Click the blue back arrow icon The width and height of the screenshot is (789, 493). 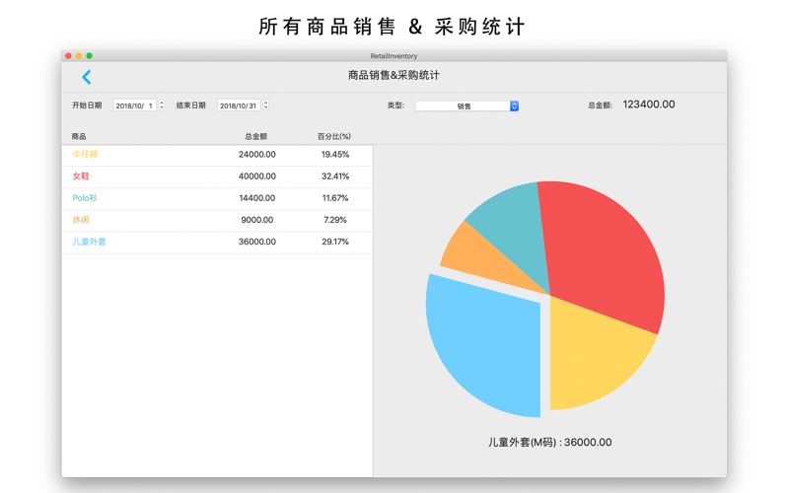pyautogui.click(x=86, y=77)
